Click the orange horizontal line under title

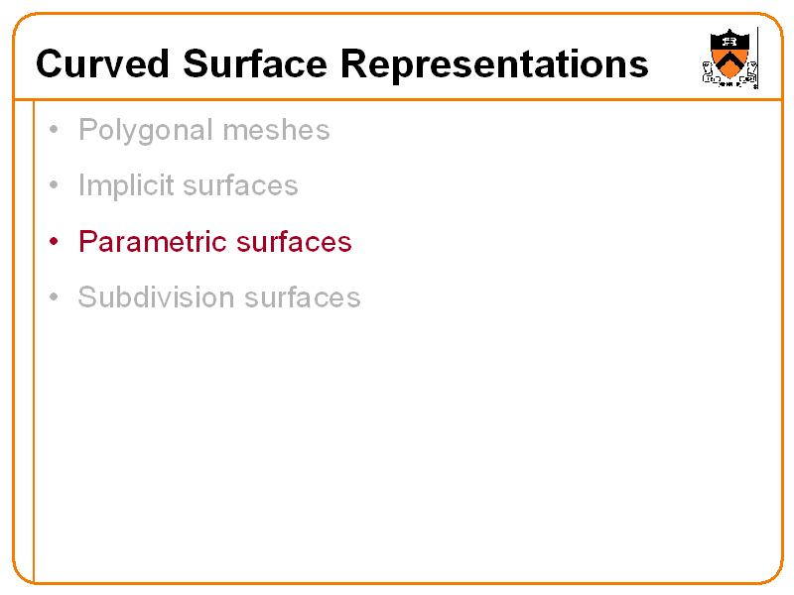tap(397, 99)
